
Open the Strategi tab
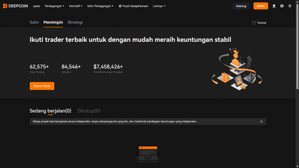(75, 22)
